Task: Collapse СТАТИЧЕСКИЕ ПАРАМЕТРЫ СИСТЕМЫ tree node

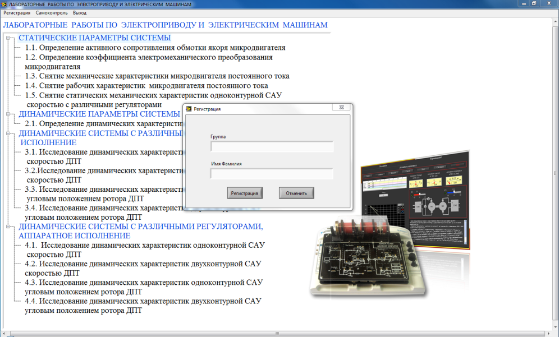Action: (x=8, y=38)
